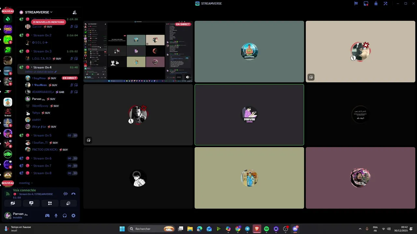
Task: Open stream options three-dot menu
Action: tap(179, 77)
